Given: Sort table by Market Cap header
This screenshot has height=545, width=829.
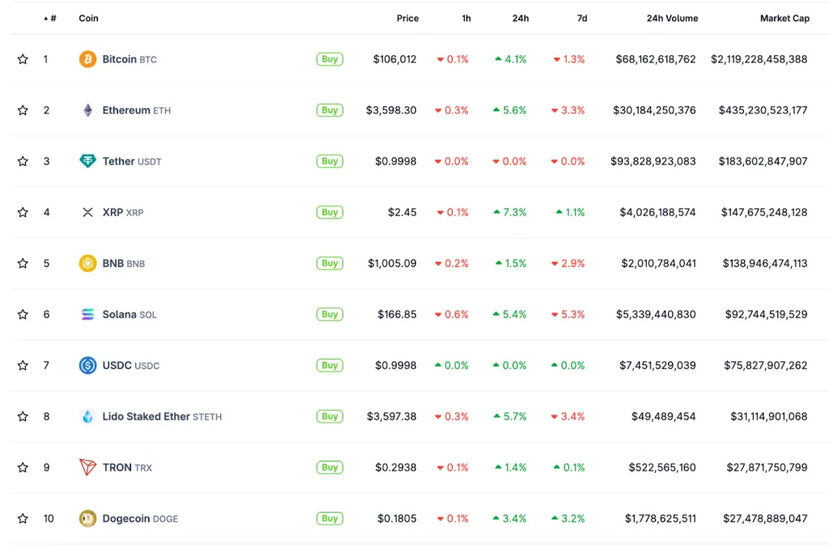Looking at the screenshot, I should coord(784,18).
